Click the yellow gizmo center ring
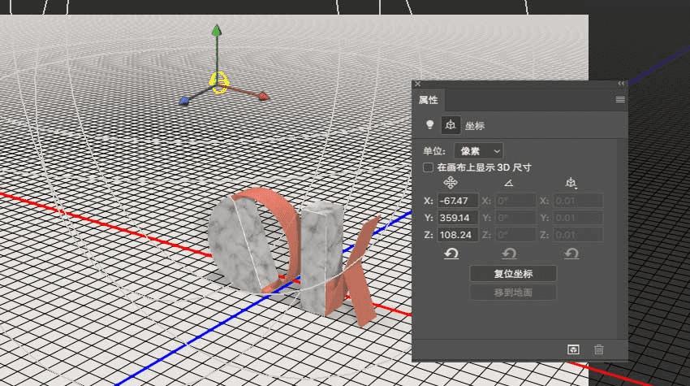The width and height of the screenshot is (690, 386). pos(218,83)
